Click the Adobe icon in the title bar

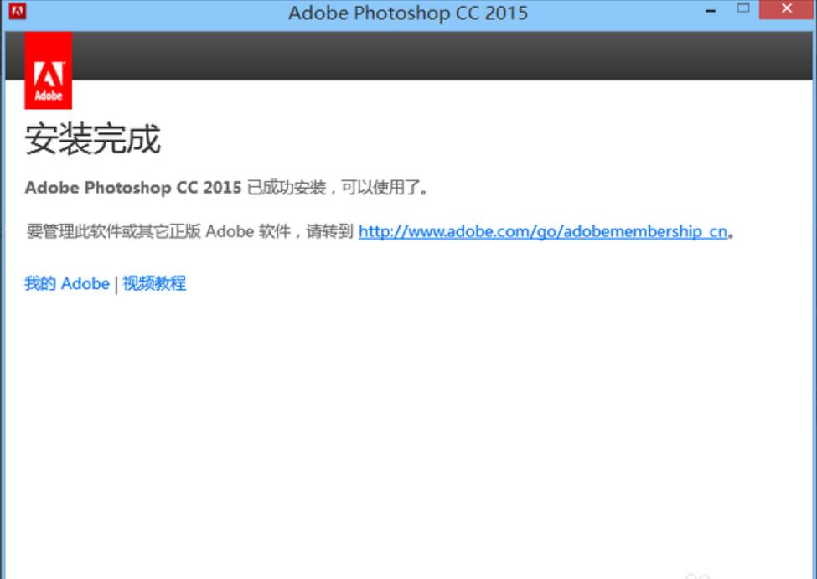tap(18, 11)
